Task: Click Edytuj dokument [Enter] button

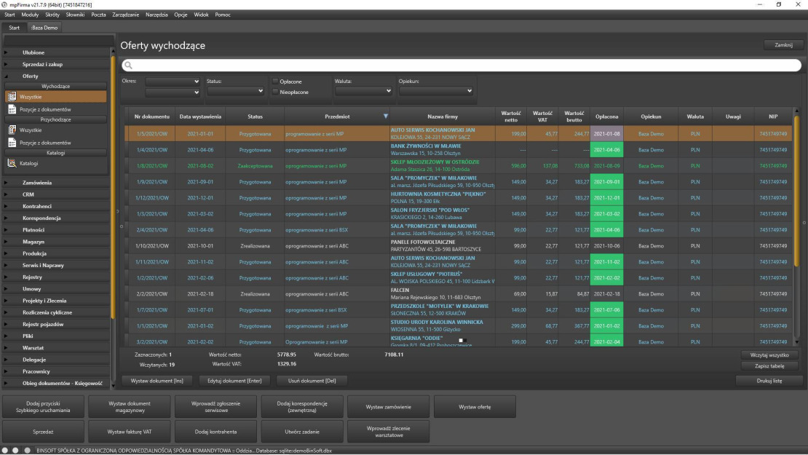Action: pyautogui.click(x=234, y=381)
